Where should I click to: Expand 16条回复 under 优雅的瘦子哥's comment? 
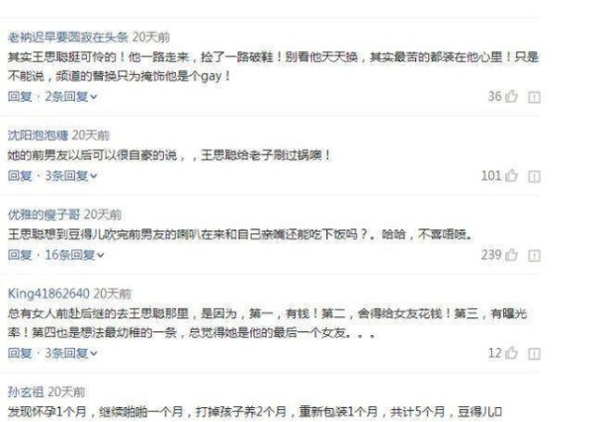click(74, 255)
